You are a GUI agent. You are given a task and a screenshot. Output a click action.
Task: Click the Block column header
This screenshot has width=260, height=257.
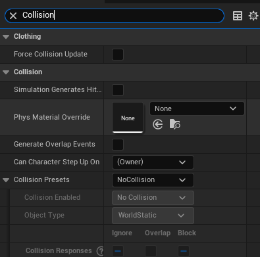point(187,233)
